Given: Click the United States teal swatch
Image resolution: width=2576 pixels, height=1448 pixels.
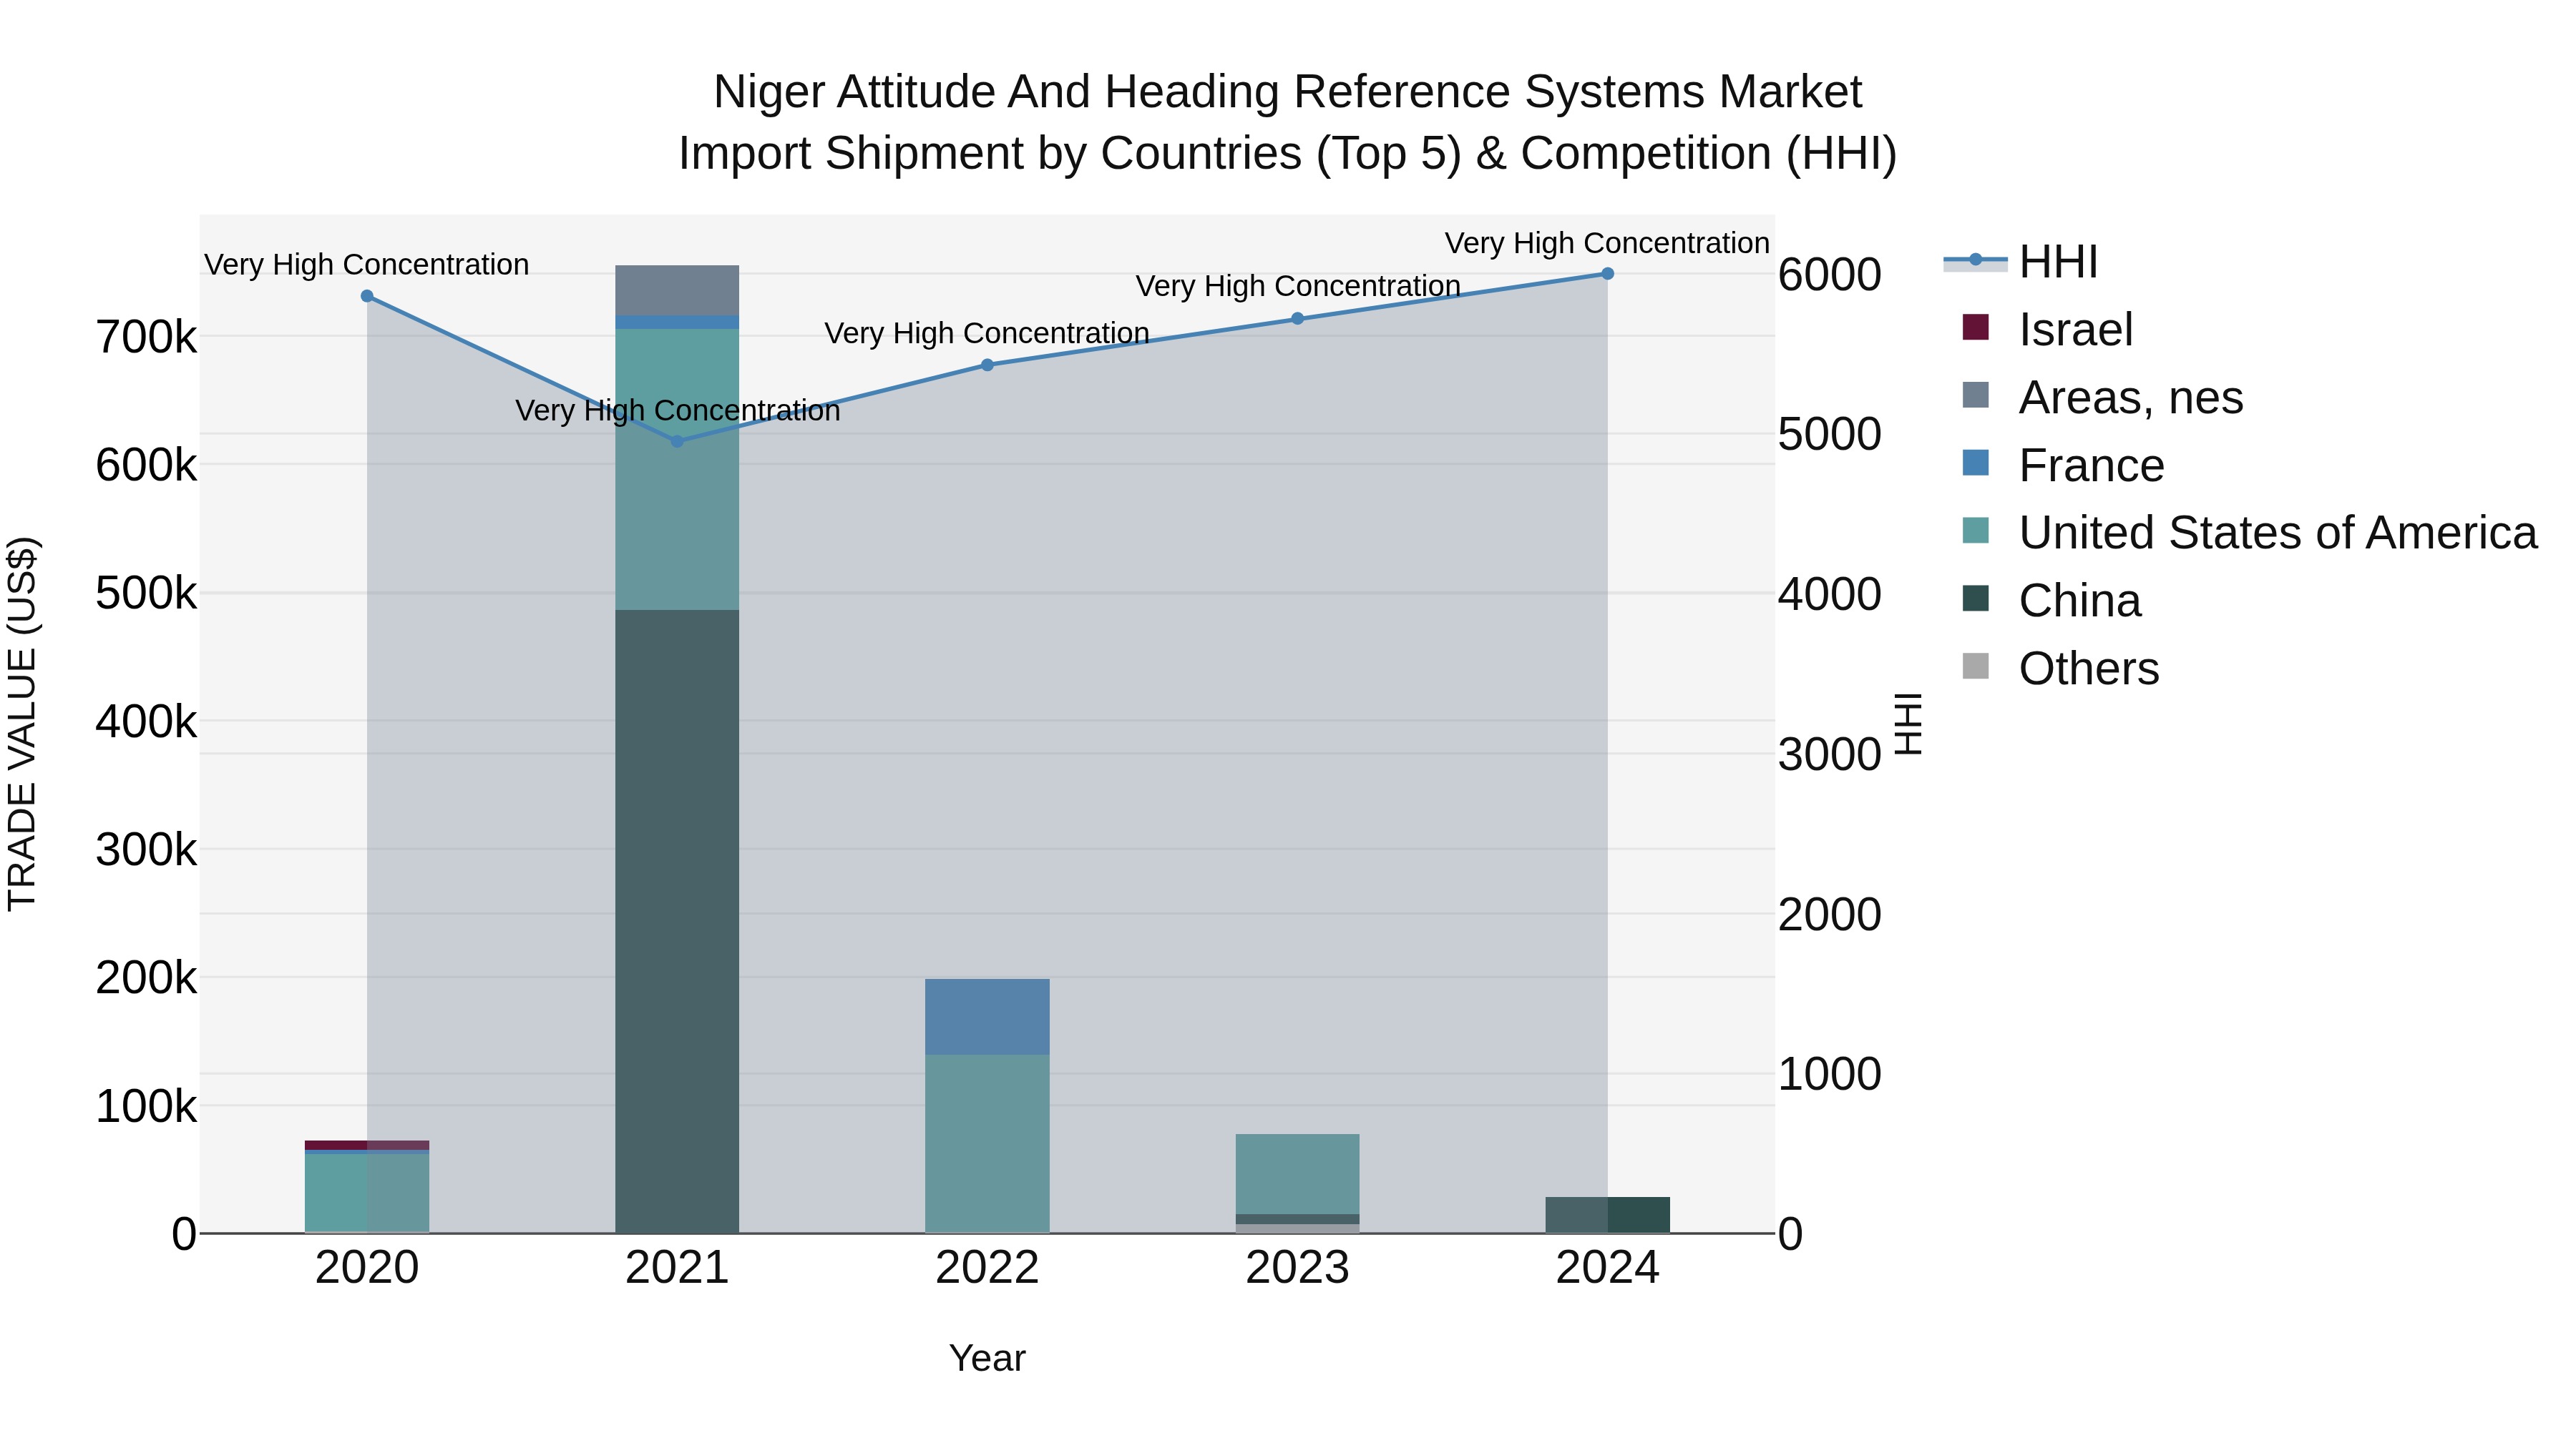Looking at the screenshot, I should pos(1976,530).
